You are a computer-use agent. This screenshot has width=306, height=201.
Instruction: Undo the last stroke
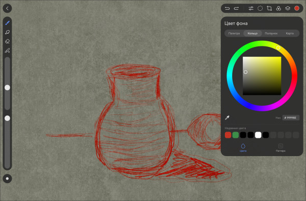point(227,8)
